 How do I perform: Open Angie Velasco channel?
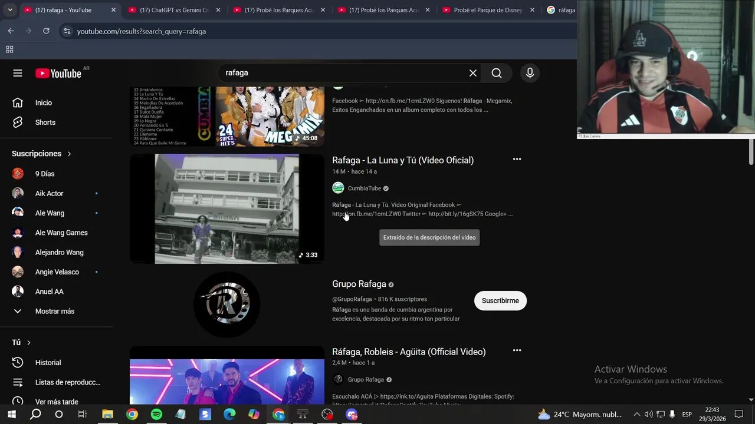pos(56,272)
